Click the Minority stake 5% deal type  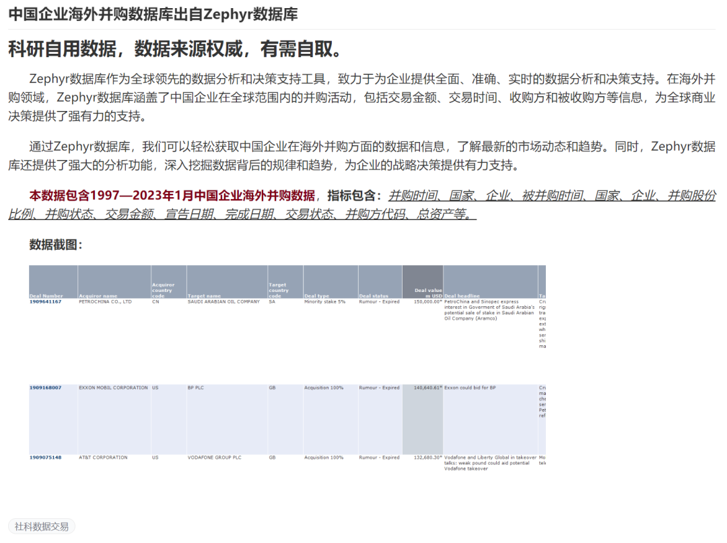pos(324,301)
